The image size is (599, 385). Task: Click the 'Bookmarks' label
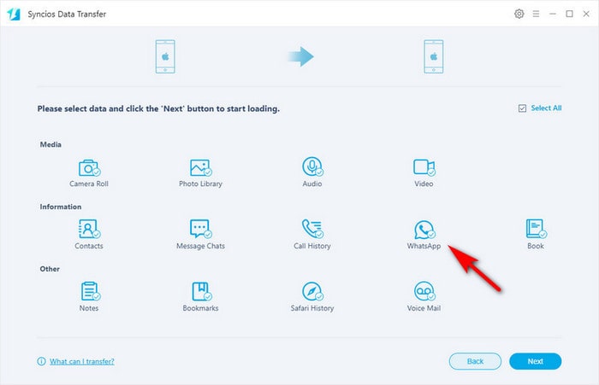point(200,308)
